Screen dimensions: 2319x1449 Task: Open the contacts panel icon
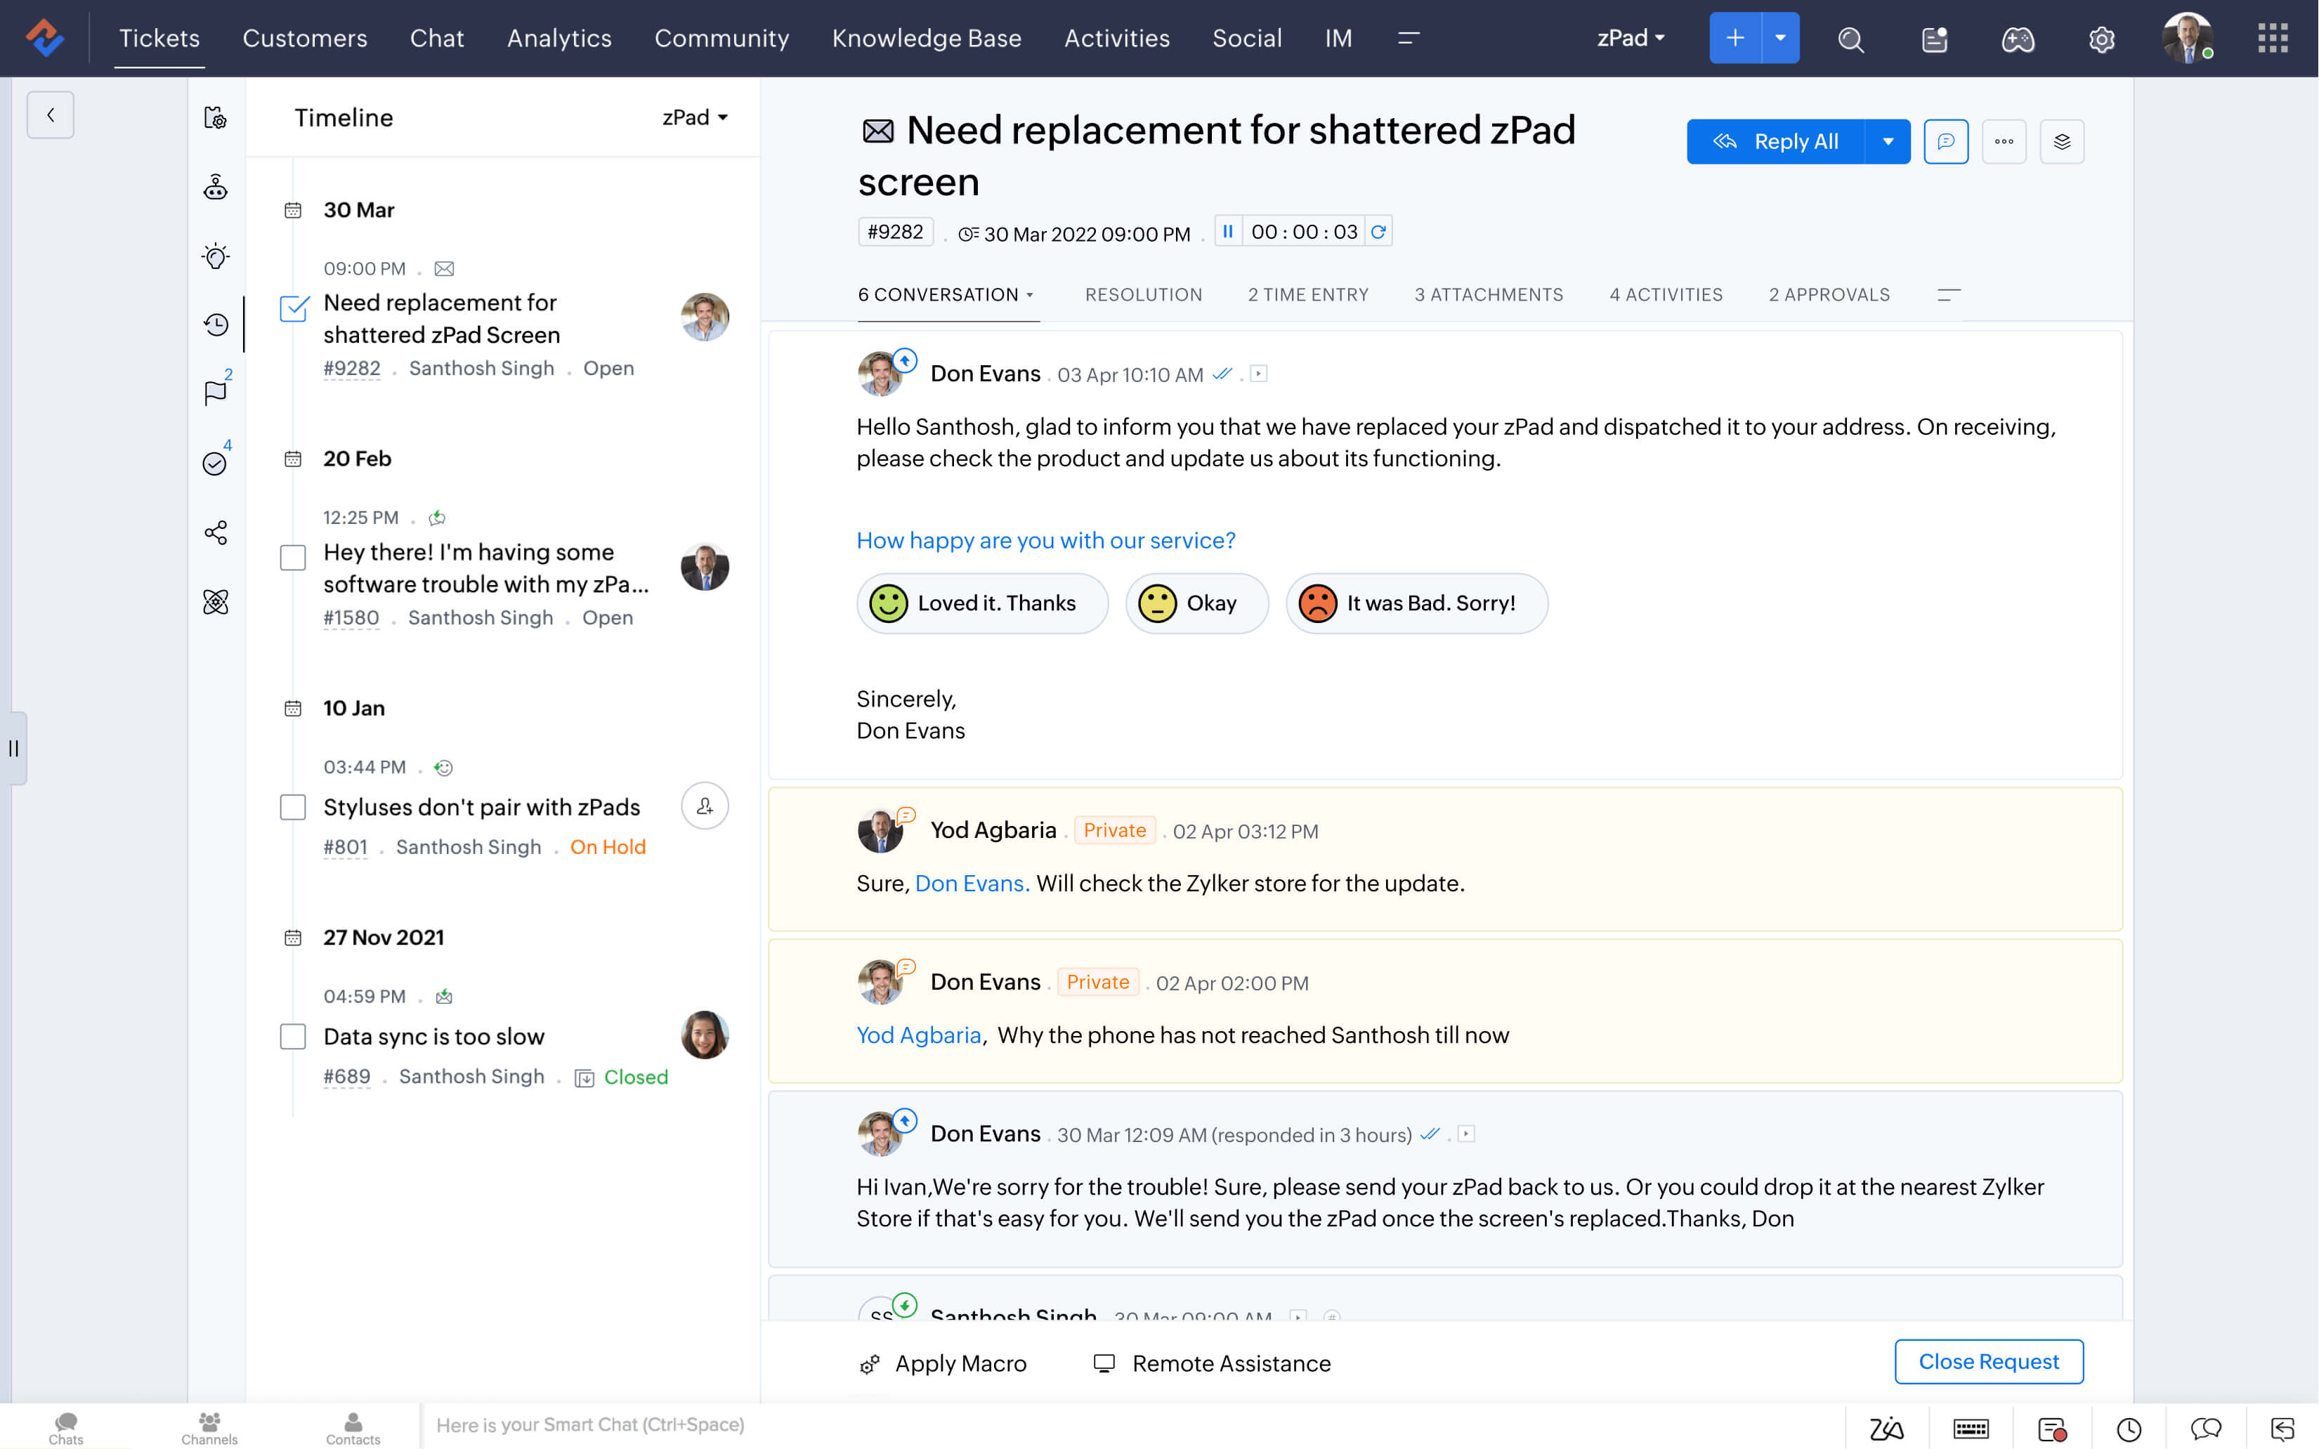351,1422
